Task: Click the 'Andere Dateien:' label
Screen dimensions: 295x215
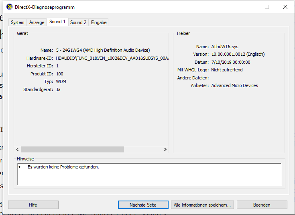Action: [x=193, y=78]
